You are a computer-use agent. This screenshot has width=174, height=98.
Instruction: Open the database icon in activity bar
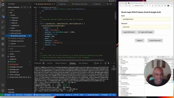click(x=3, y=50)
